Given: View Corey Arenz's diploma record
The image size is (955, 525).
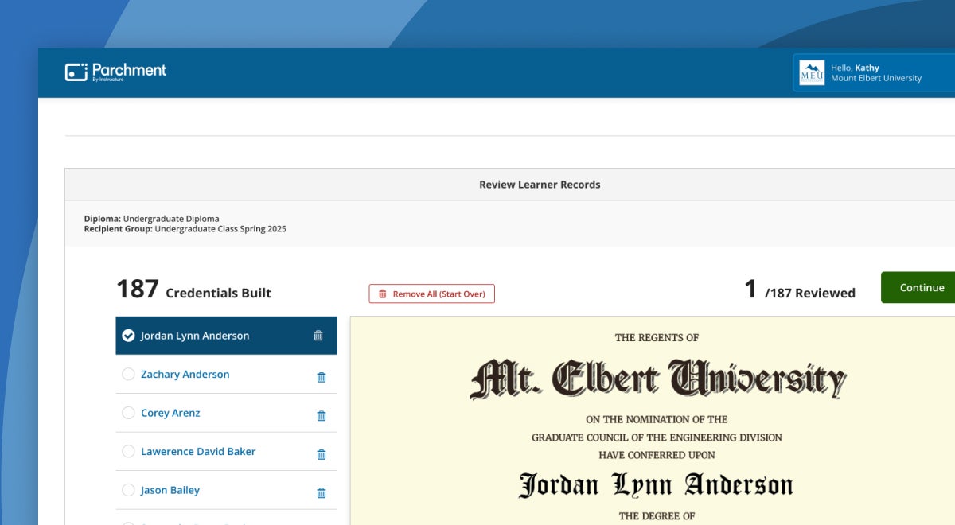Looking at the screenshot, I should (170, 413).
